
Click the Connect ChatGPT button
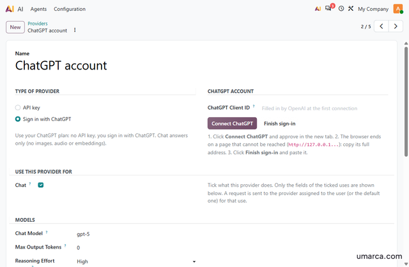pos(232,124)
